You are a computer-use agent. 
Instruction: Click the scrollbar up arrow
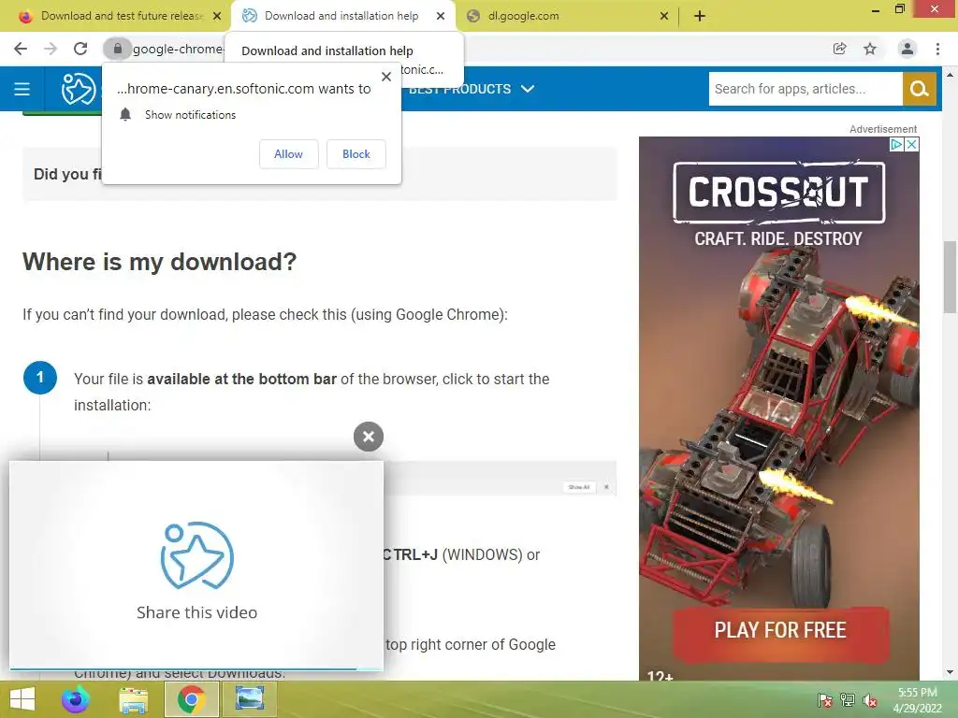(950, 75)
